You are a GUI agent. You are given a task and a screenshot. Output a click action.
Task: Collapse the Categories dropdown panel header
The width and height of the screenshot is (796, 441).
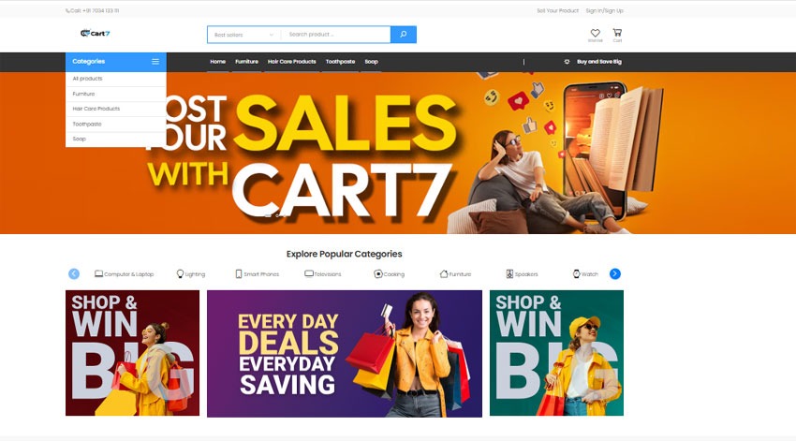point(116,62)
